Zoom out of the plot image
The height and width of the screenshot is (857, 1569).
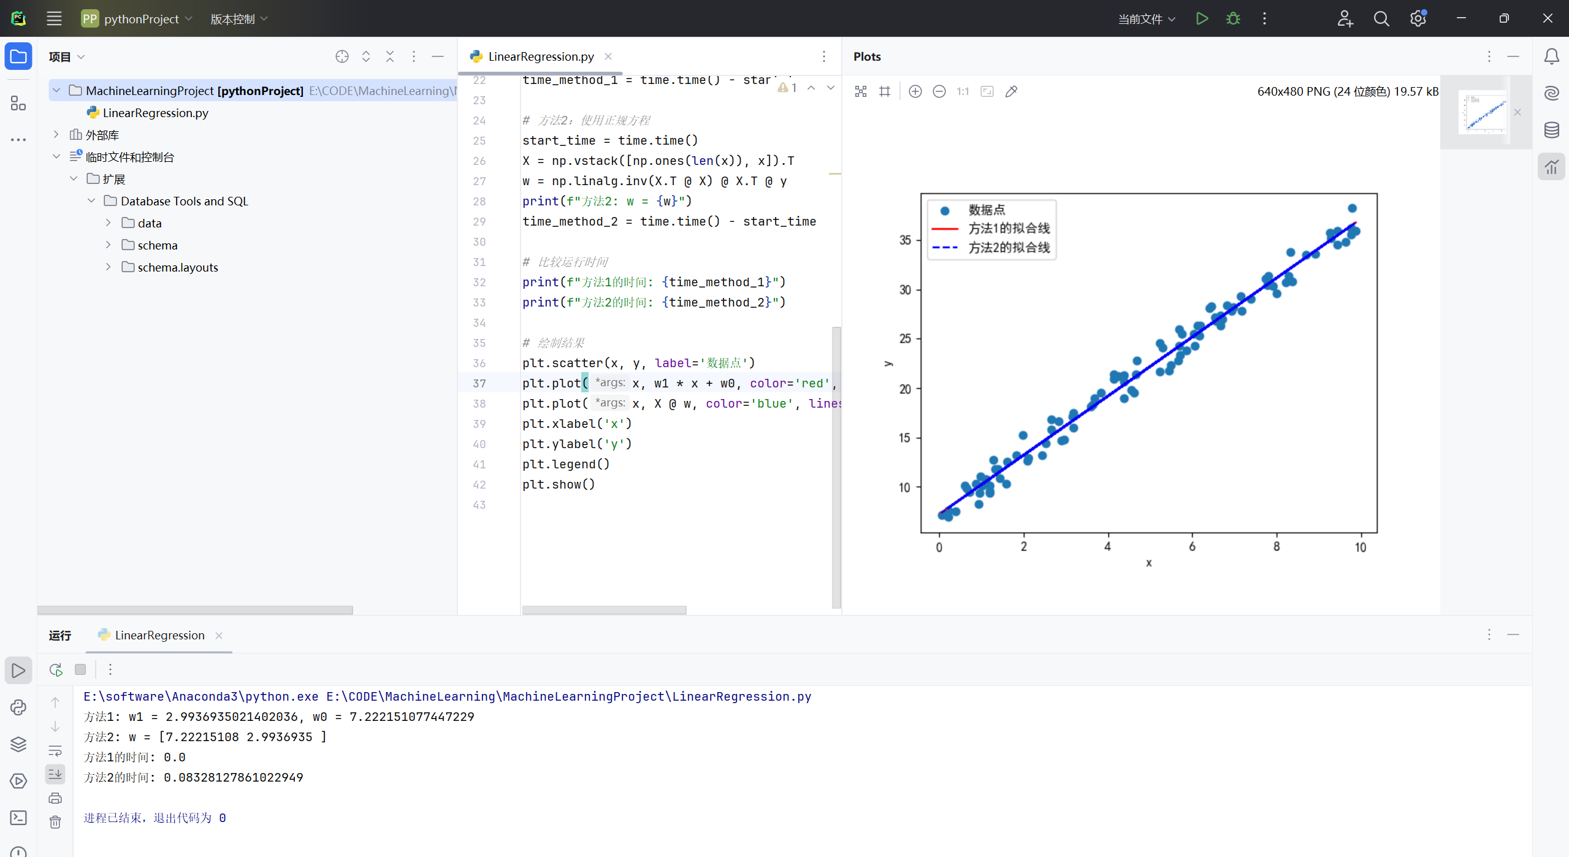(x=939, y=91)
